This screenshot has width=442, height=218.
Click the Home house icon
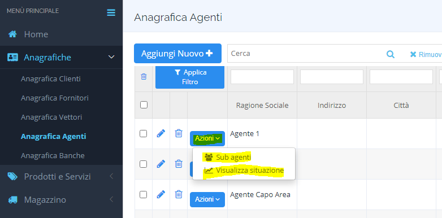click(12, 34)
